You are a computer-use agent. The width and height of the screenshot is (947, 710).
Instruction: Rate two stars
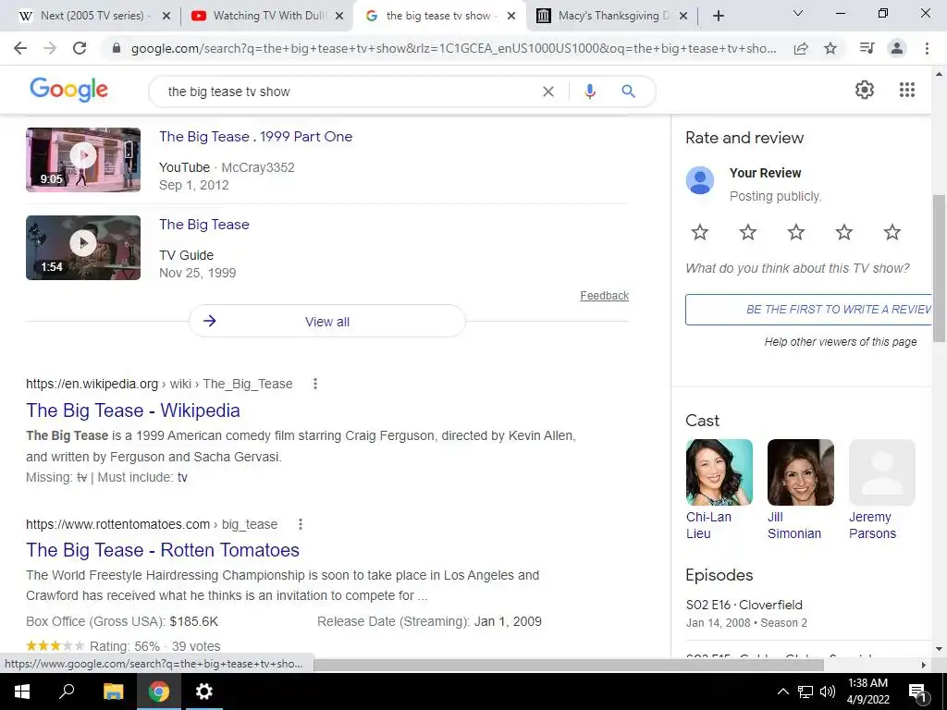[x=747, y=232]
